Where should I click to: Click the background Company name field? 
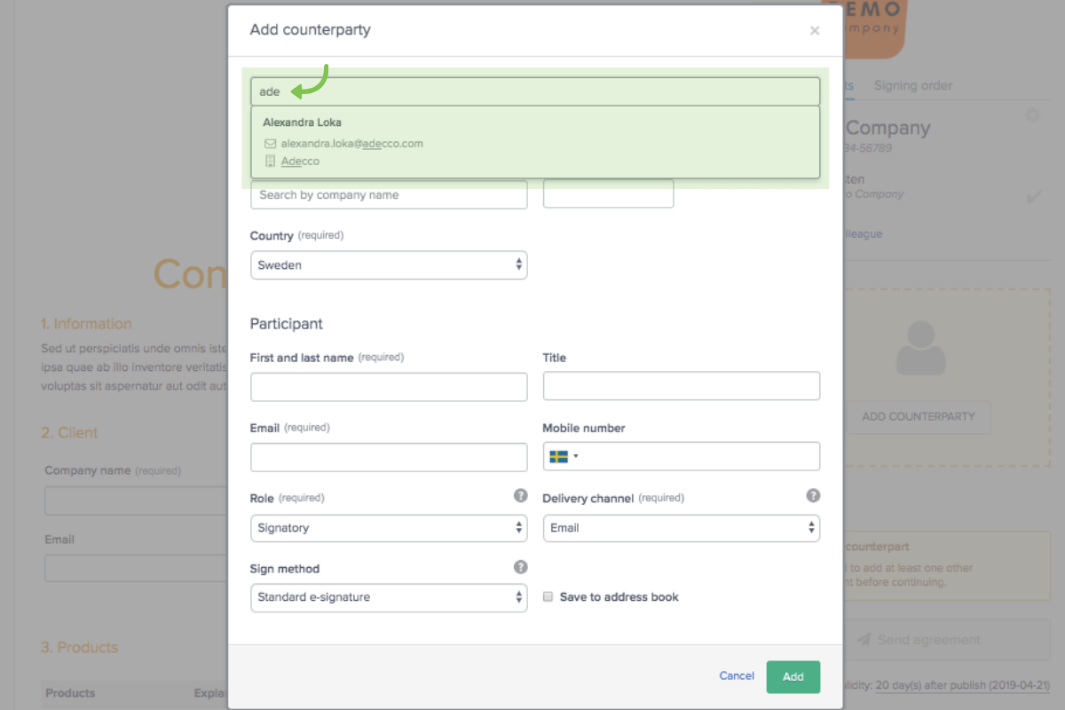coord(136,501)
